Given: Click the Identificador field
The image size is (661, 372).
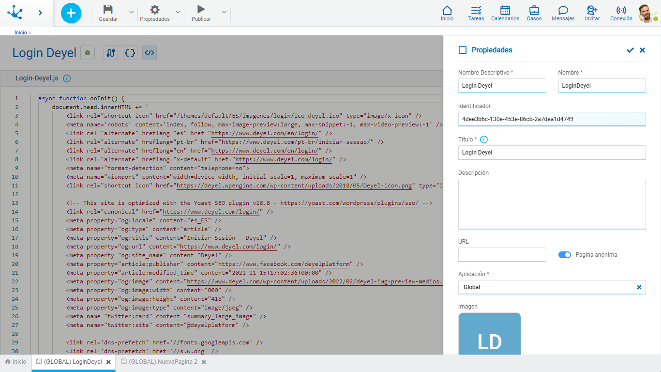Looking at the screenshot, I should [x=552, y=119].
